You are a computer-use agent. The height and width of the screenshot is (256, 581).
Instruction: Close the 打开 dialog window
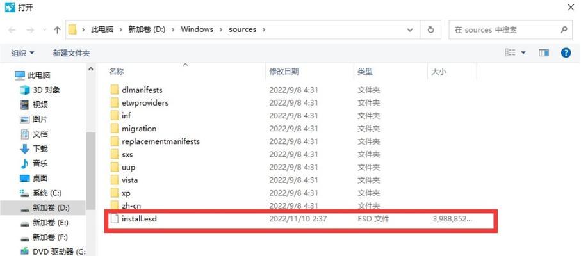click(x=571, y=8)
